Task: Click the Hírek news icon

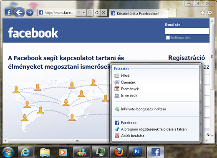Action: pos(117,76)
